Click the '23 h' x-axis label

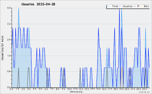tap(144, 89)
